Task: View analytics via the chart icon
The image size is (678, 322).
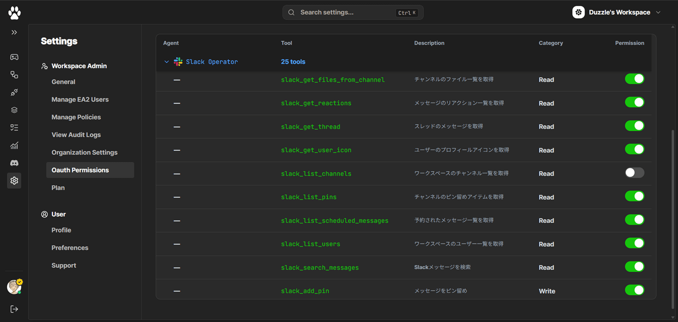Action: [14, 145]
